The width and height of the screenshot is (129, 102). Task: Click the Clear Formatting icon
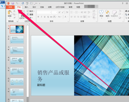pyautogui.click(x=67, y=12)
